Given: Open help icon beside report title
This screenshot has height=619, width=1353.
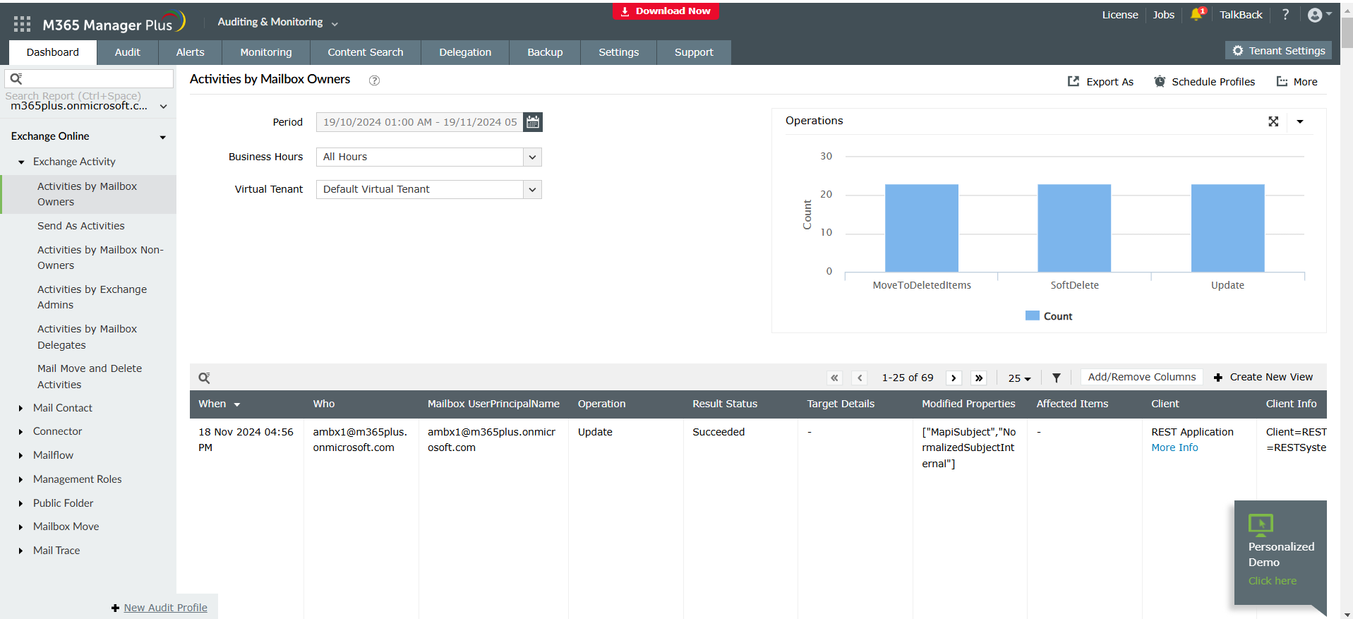Looking at the screenshot, I should [x=375, y=80].
